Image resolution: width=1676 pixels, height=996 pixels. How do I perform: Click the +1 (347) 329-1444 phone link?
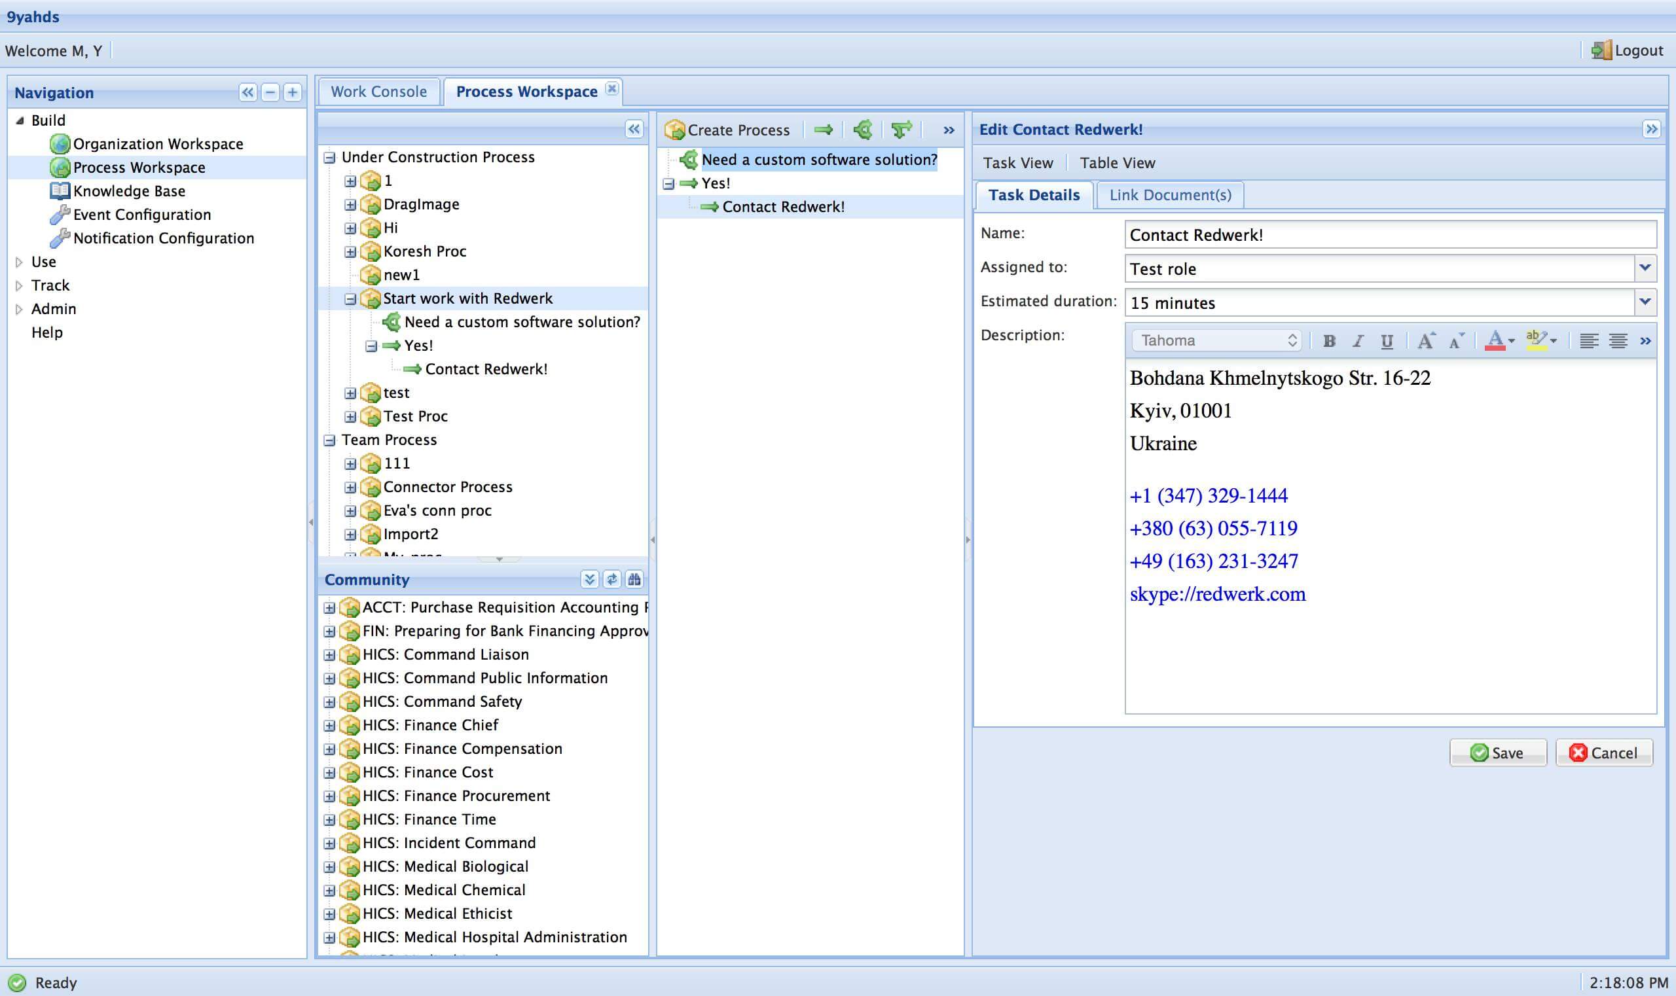click(1209, 495)
